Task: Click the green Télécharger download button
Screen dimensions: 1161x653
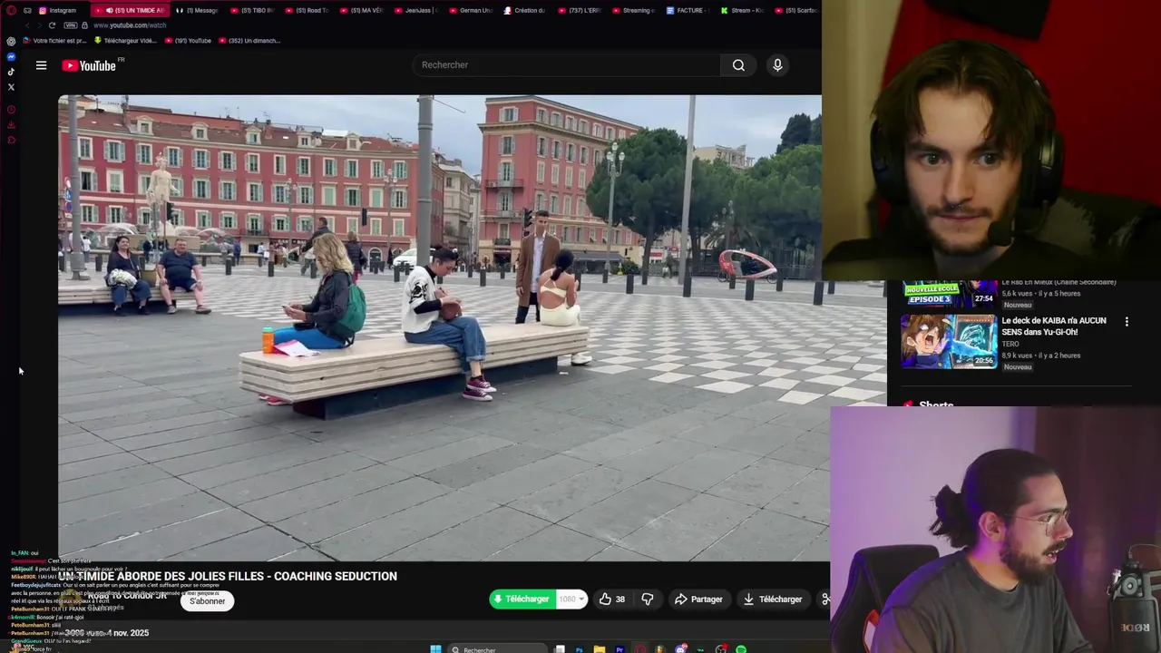Action: pos(522,599)
